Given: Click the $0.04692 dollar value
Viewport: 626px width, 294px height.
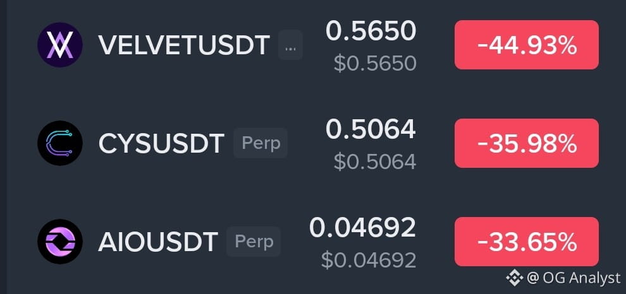Looking at the screenshot, I should tap(369, 260).
